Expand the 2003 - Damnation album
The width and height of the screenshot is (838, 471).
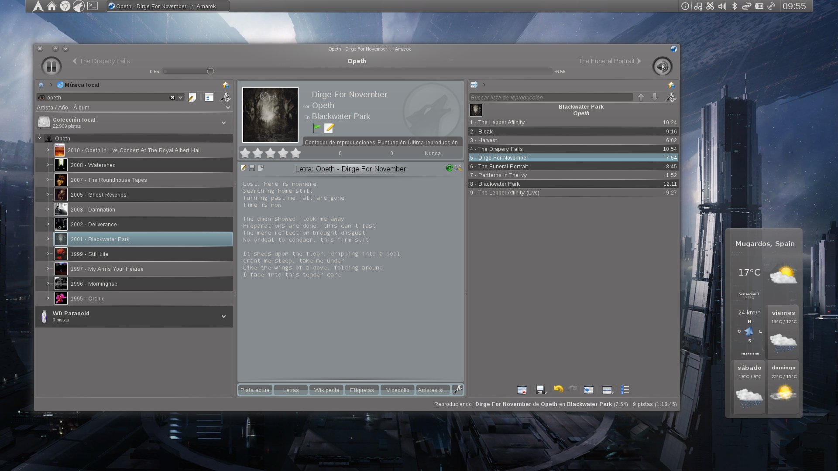pyautogui.click(x=48, y=209)
